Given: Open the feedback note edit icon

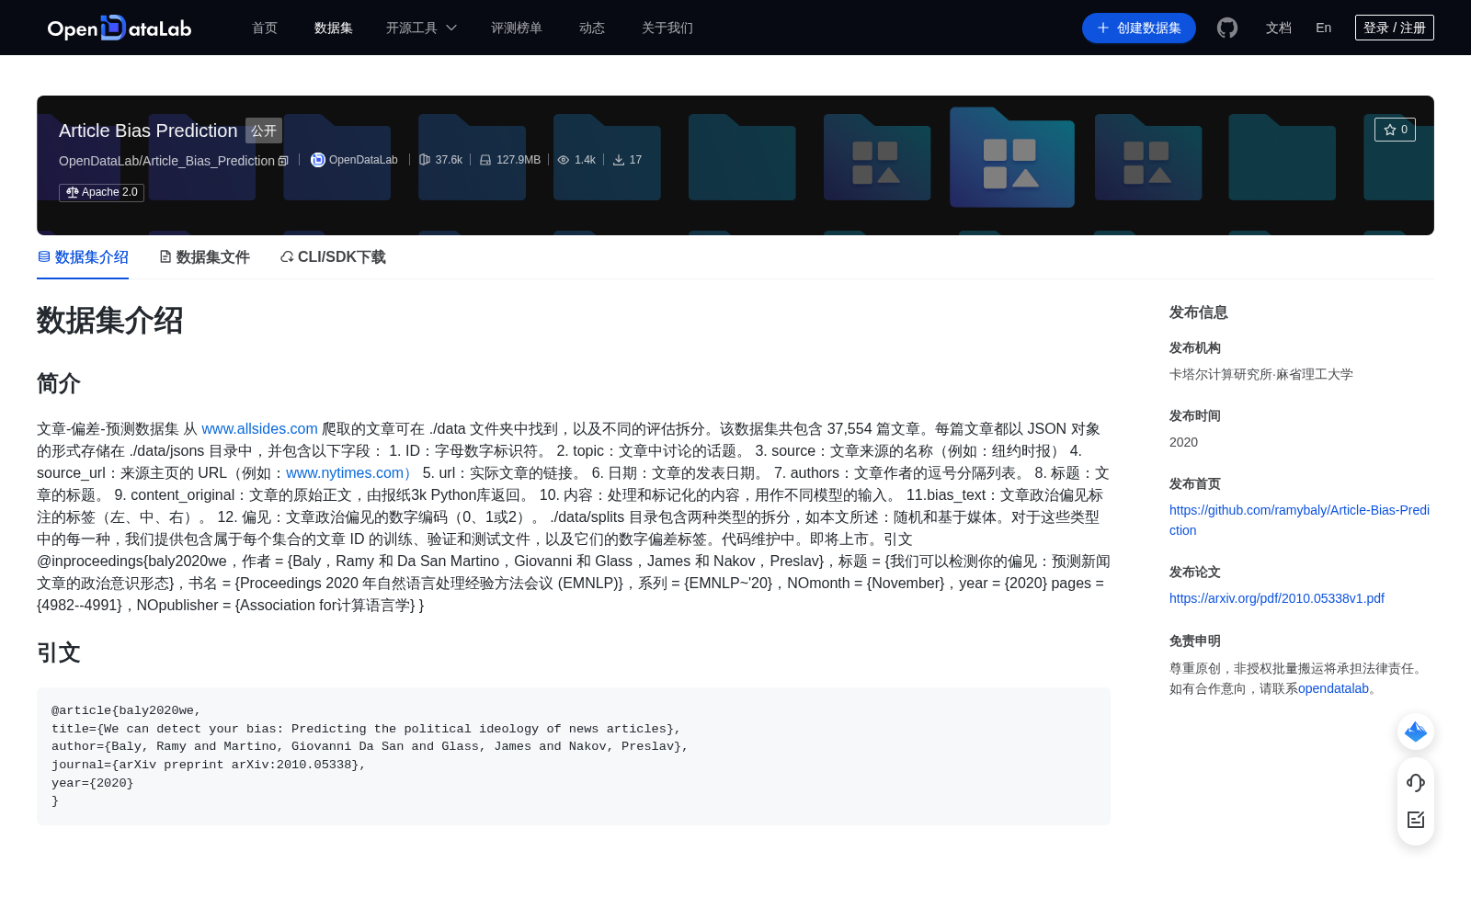Looking at the screenshot, I should point(1416,820).
